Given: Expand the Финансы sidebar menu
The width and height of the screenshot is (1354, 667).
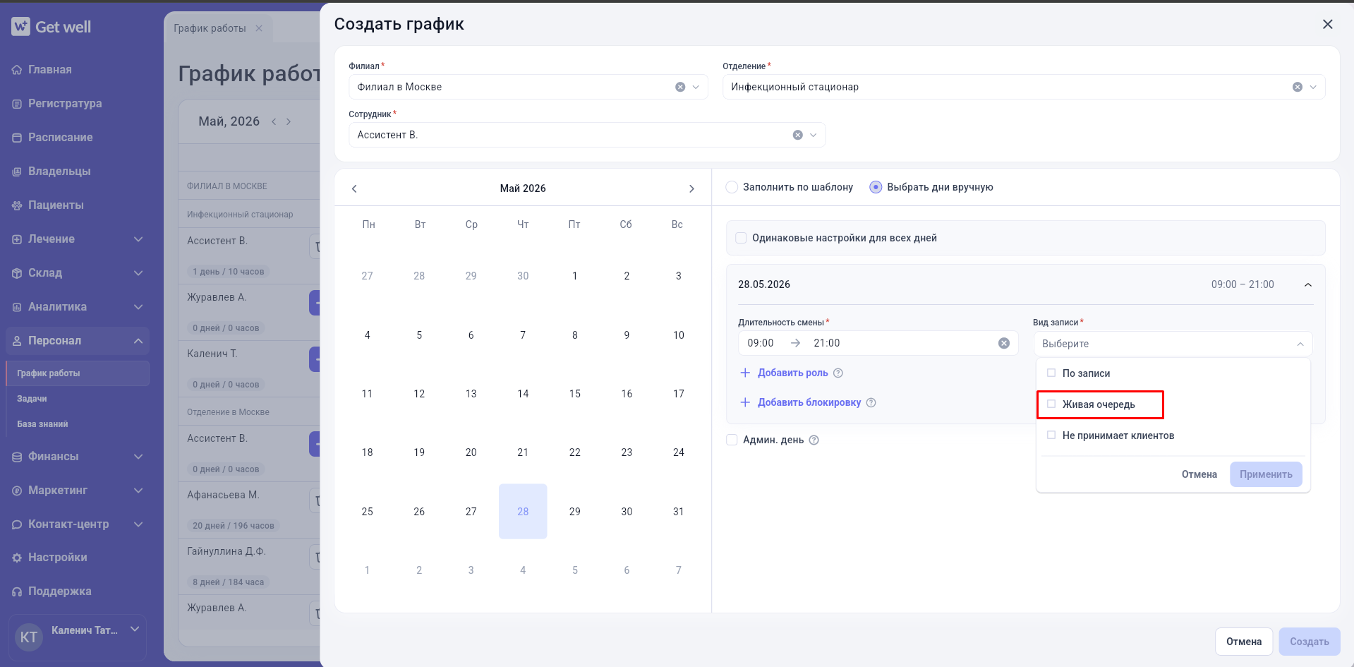Looking at the screenshot, I should 138,457.
